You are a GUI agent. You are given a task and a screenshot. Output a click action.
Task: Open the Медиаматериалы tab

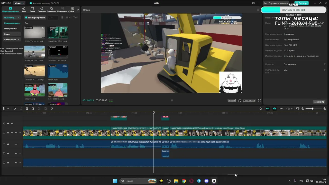(11, 10)
